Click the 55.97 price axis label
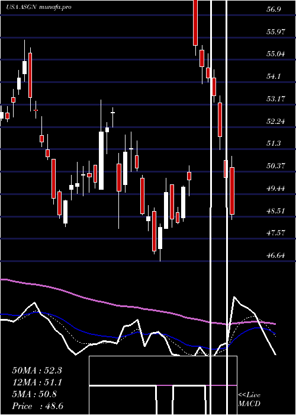 [276, 32]
